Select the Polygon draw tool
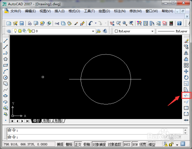The width and height of the screenshot is (192, 149). [x=5, y=59]
